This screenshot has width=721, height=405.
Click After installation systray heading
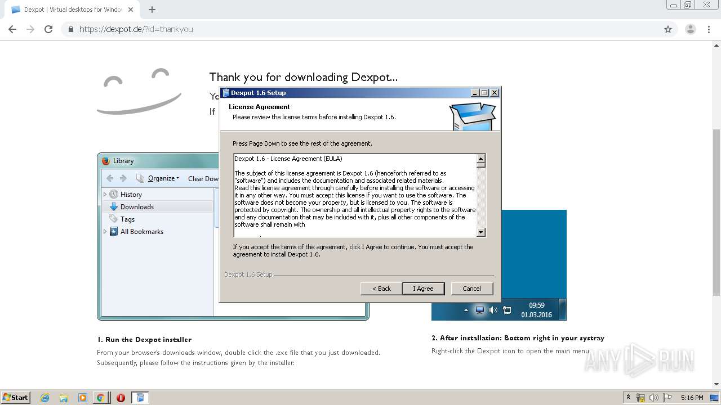point(518,338)
